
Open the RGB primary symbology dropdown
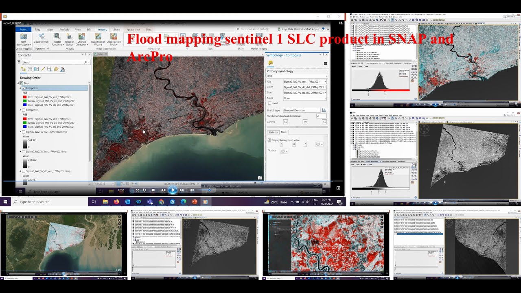(x=297, y=76)
